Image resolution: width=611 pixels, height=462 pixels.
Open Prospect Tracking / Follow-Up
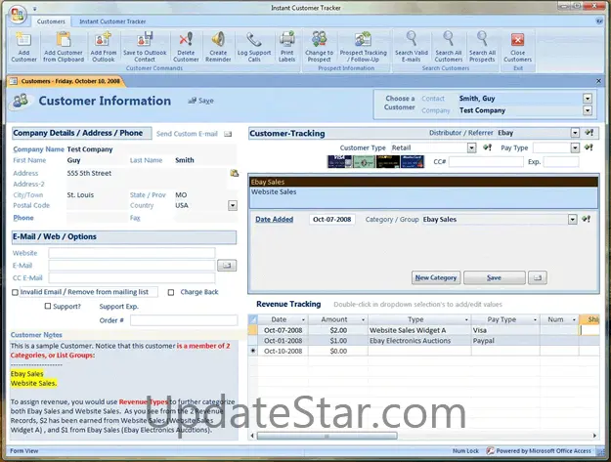(363, 40)
